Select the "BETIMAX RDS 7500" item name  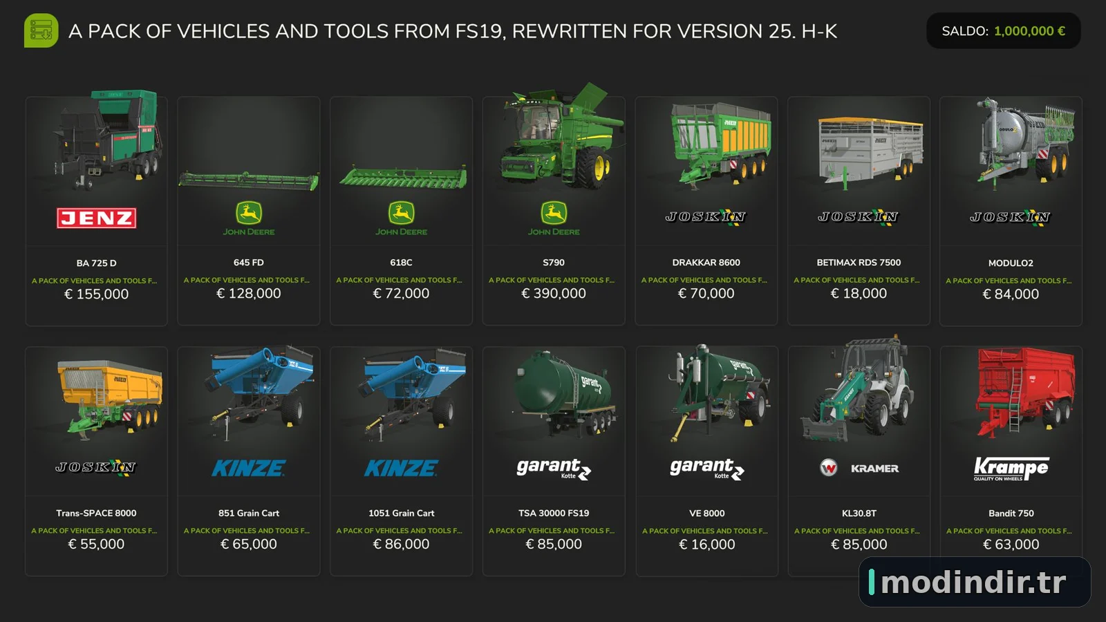tap(859, 263)
